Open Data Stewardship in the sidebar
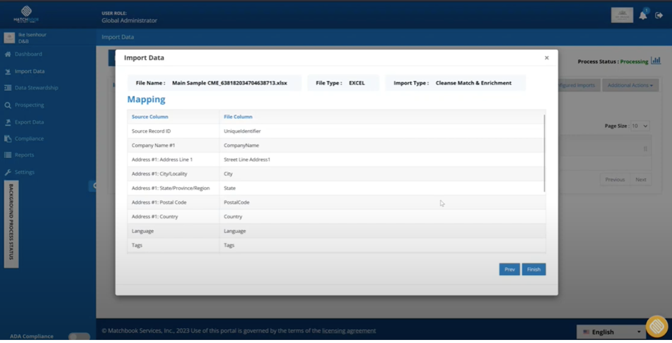672x343 pixels. coord(36,88)
